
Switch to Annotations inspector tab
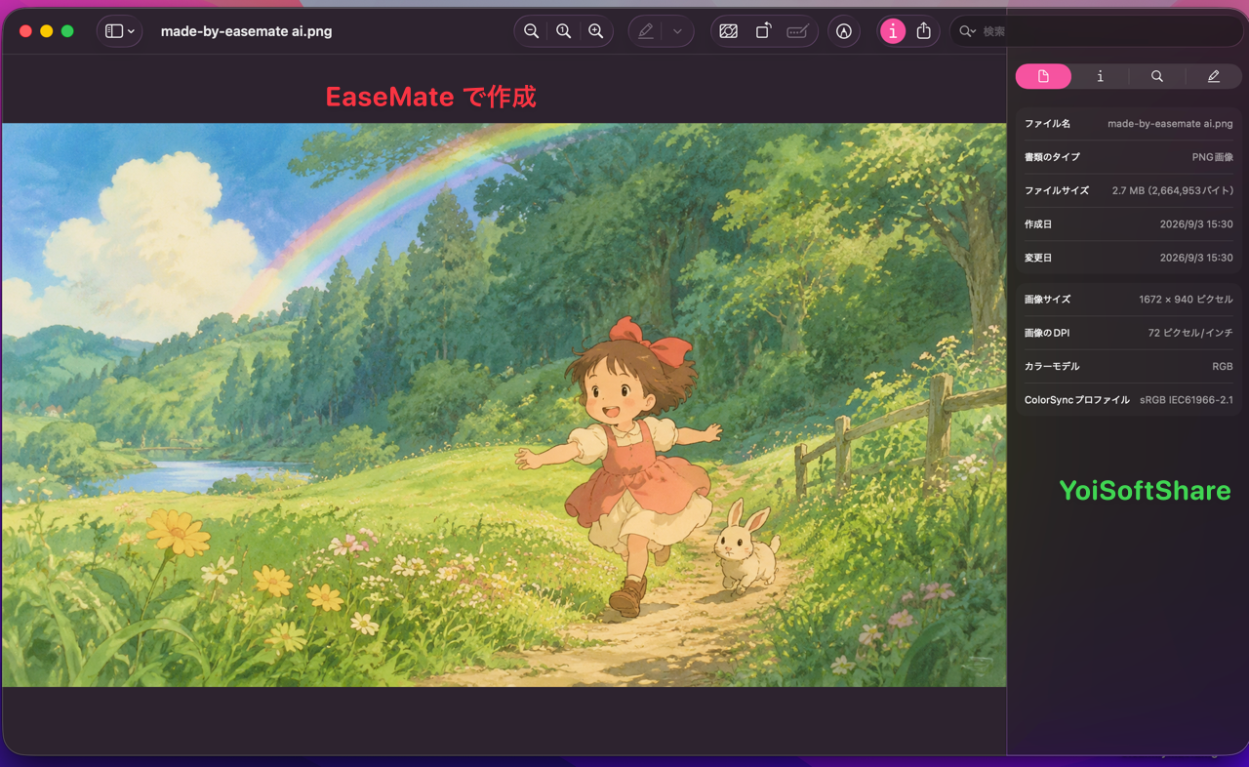click(1213, 76)
